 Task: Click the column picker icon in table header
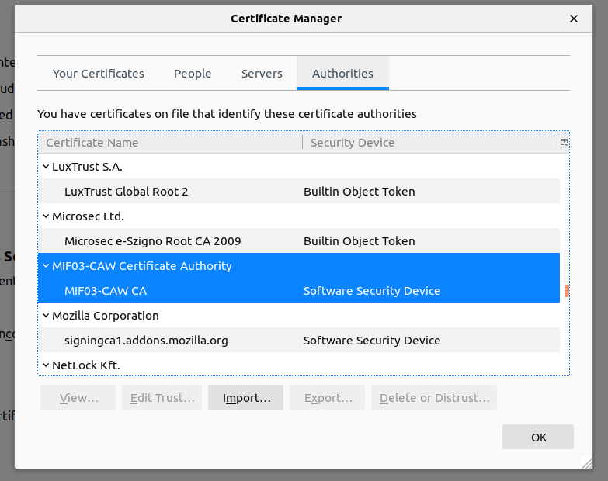[x=564, y=143]
